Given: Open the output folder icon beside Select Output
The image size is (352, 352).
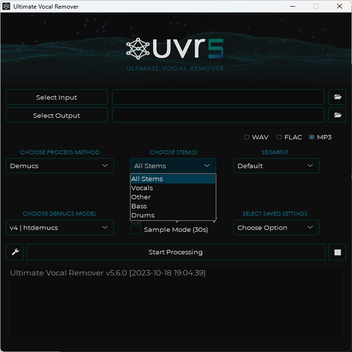Looking at the screenshot, I should click(337, 115).
